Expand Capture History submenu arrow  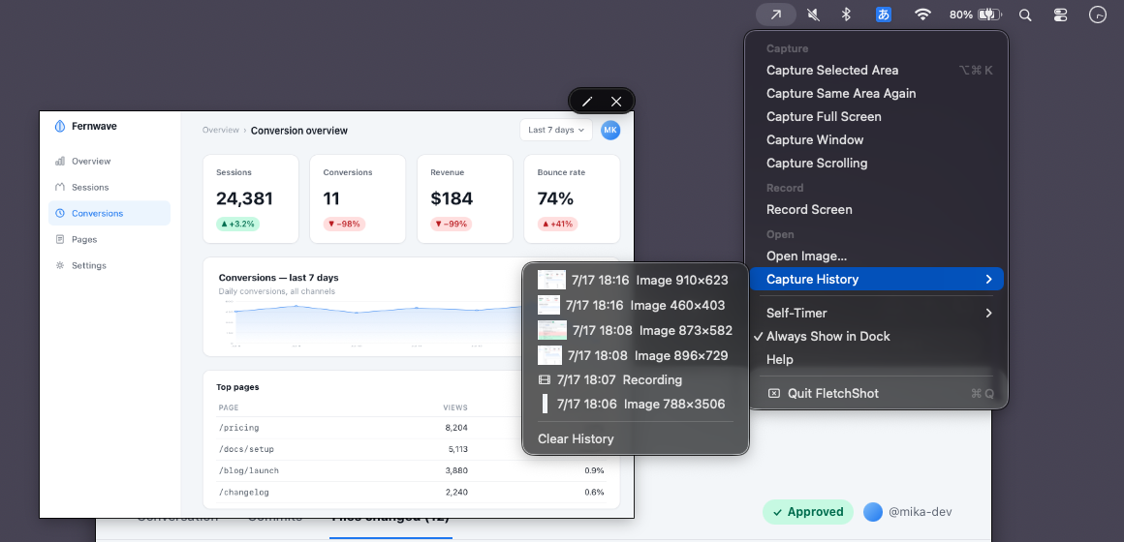point(988,280)
